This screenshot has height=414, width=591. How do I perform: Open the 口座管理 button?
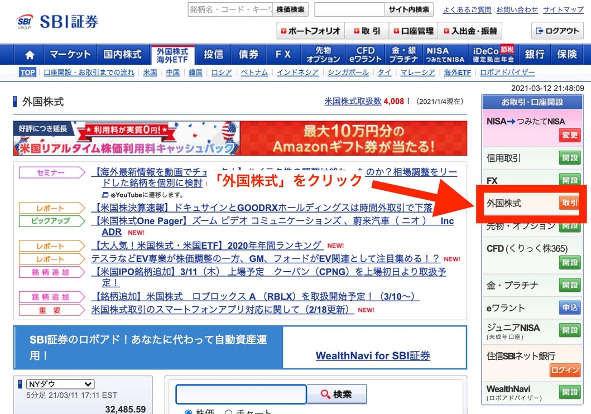pyautogui.click(x=414, y=31)
